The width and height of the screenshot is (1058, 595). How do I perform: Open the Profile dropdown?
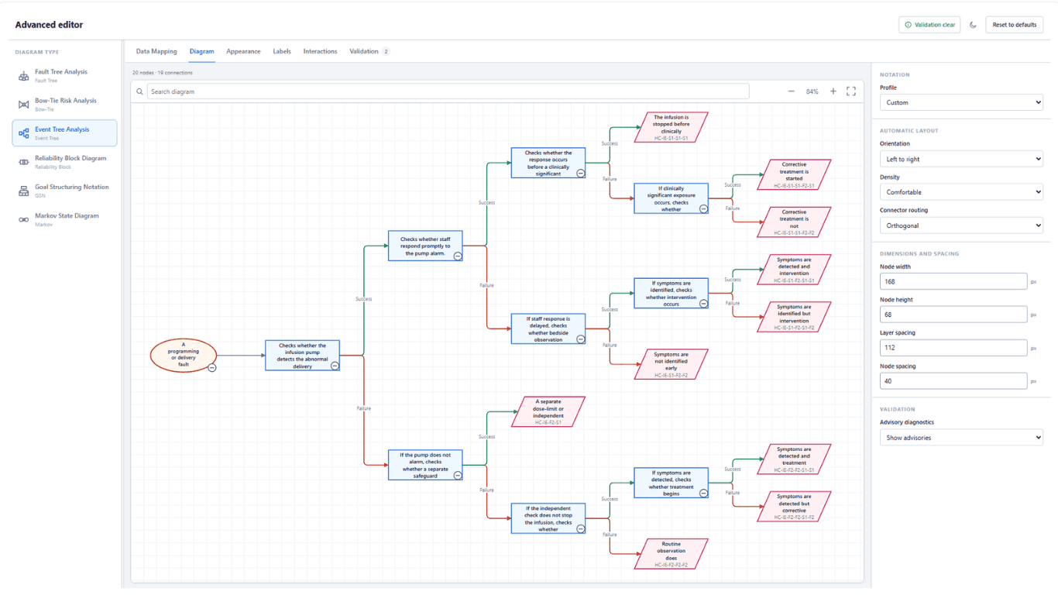tap(961, 102)
